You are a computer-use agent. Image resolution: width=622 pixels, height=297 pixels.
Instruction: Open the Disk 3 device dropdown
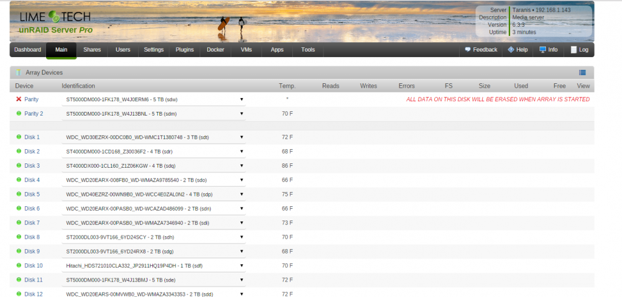(x=154, y=165)
